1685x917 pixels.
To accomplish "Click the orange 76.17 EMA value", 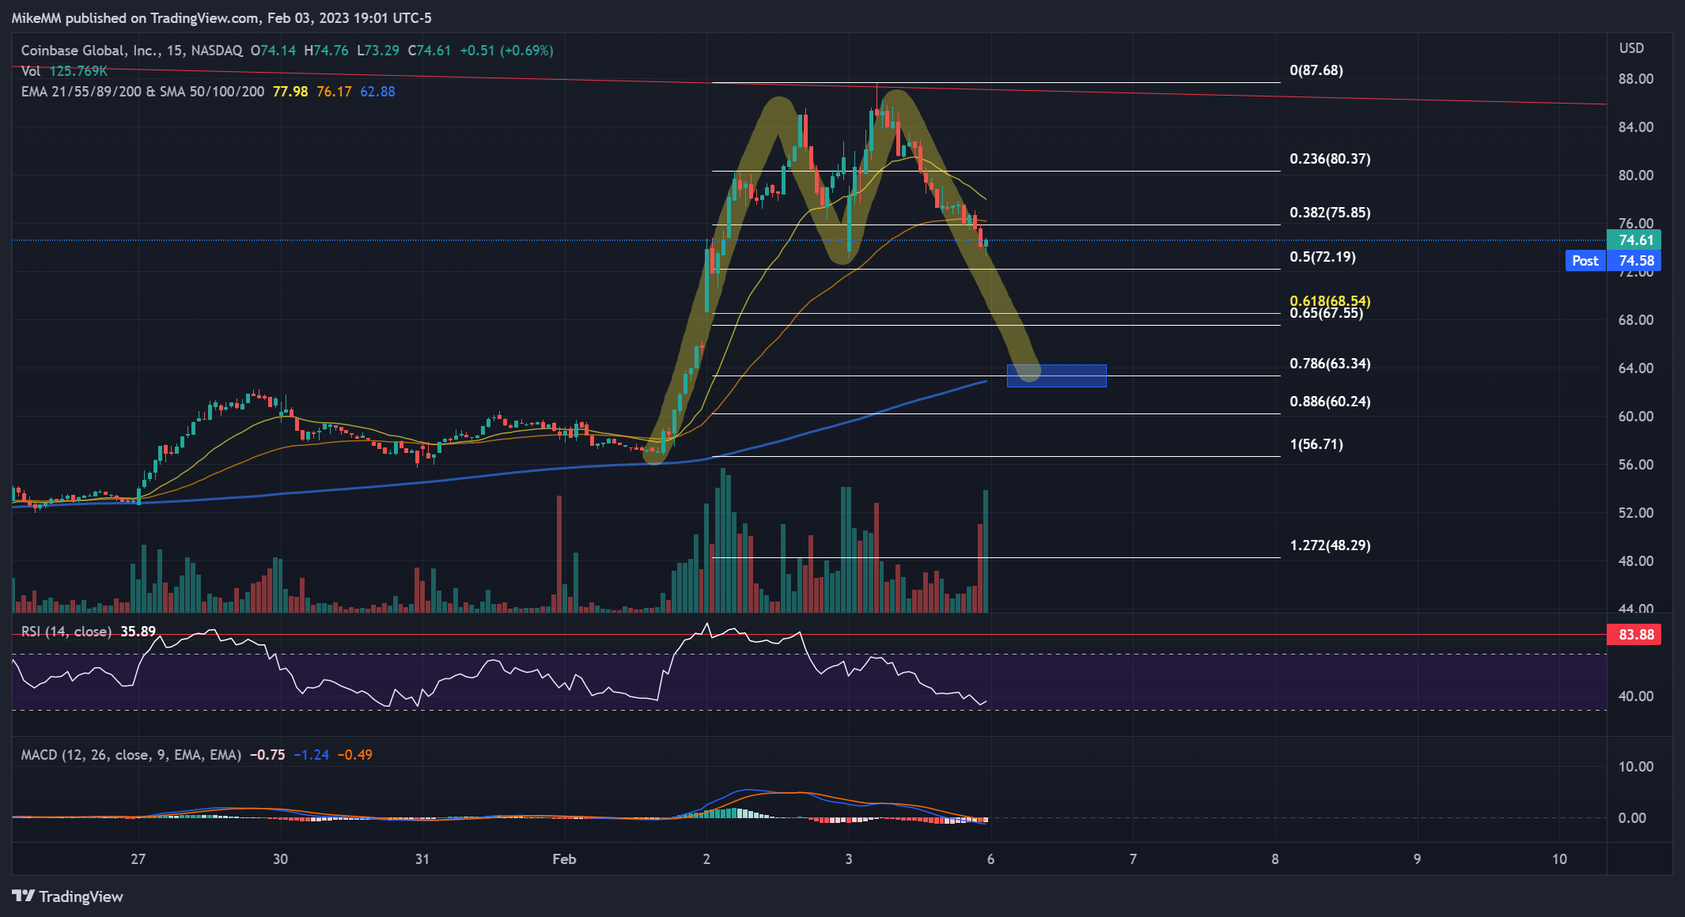I will click(334, 92).
